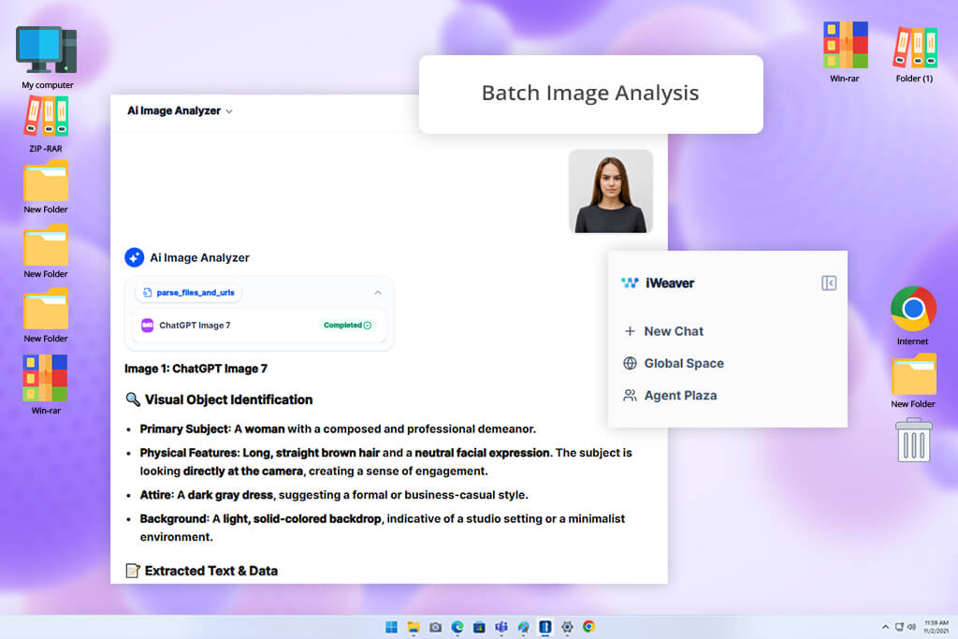The image size is (958, 639).
Task: Open the Windows Start button on taskbar
Action: click(391, 627)
